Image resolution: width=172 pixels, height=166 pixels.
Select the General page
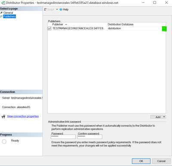(x=8, y=13)
